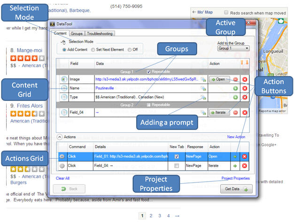Open the Troubleshooting tab
294x223 pixels.
coord(99,33)
